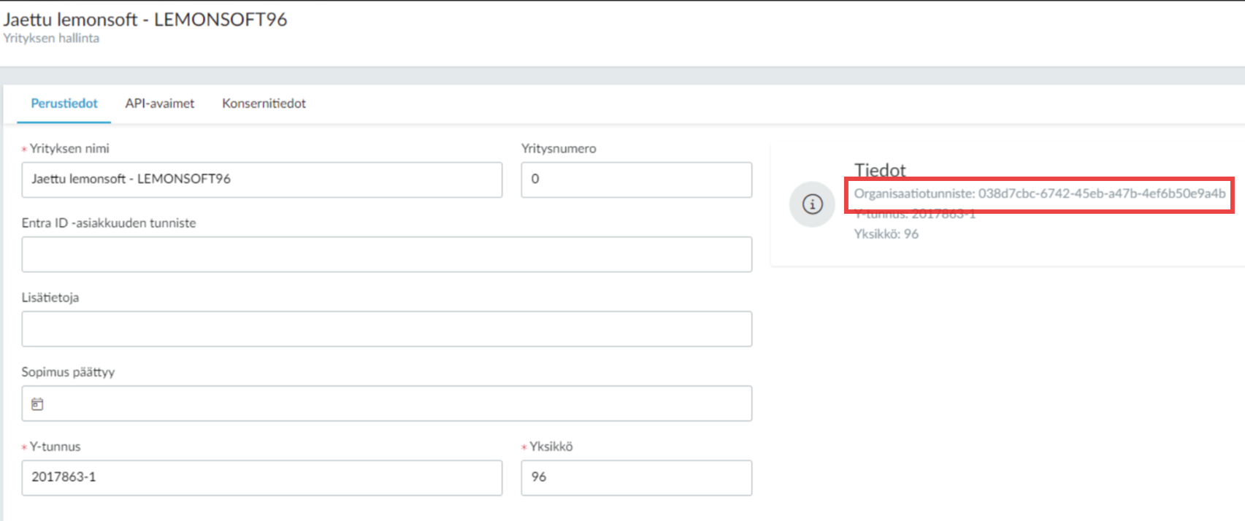
Task: Click the Y-tunnus input containing 2017863-1
Action: point(261,477)
